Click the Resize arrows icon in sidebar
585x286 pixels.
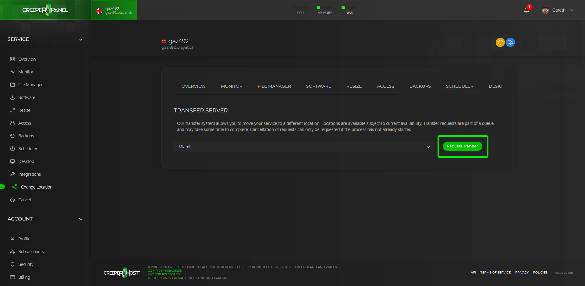(x=12, y=110)
